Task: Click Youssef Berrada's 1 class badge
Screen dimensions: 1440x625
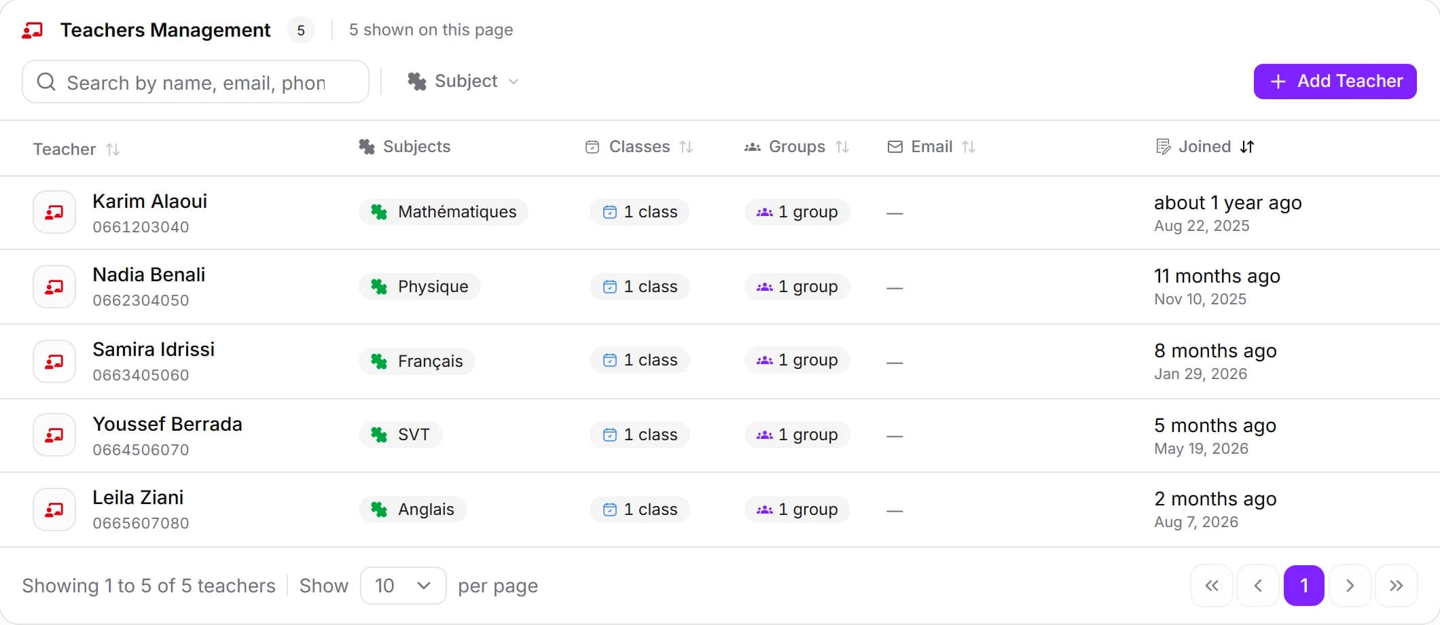Action: tap(640, 435)
